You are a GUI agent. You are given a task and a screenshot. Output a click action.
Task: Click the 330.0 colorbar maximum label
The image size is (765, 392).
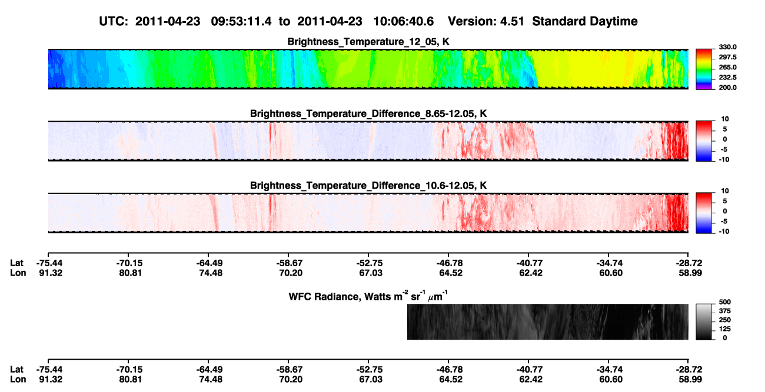point(728,47)
